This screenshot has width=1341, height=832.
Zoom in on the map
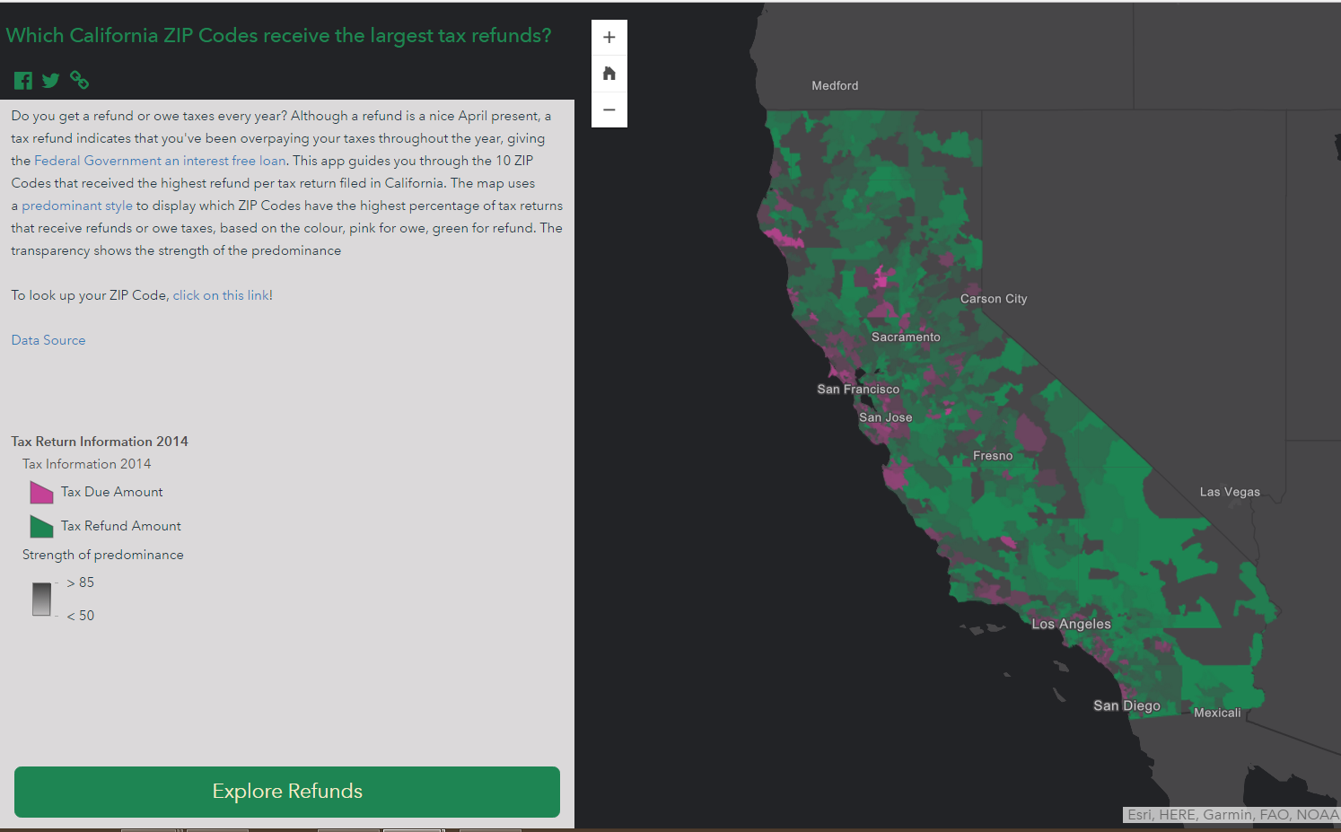click(609, 38)
